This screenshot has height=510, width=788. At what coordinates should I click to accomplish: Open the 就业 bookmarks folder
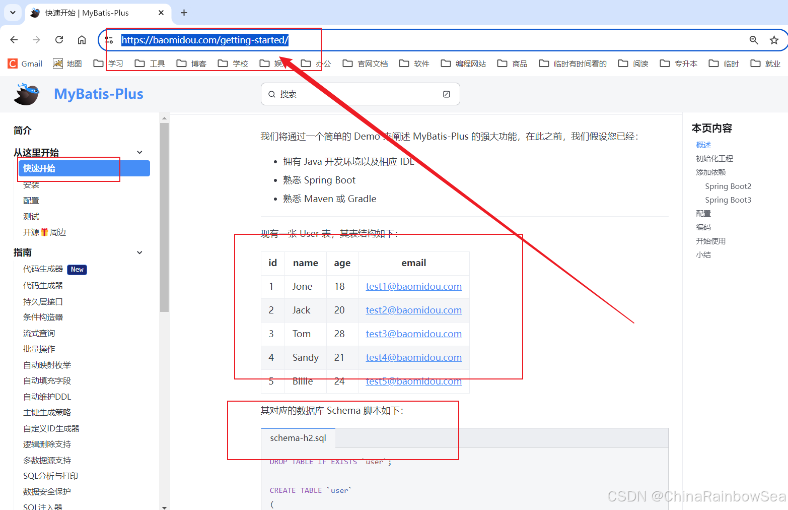coord(765,63)
